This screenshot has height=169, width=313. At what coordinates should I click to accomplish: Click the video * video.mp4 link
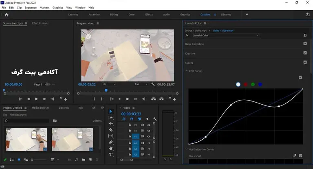[x=223, y=31]
